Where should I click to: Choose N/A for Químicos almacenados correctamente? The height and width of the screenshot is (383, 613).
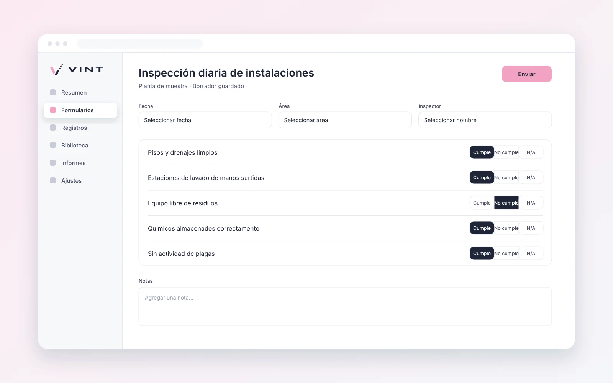pos(531,228)
